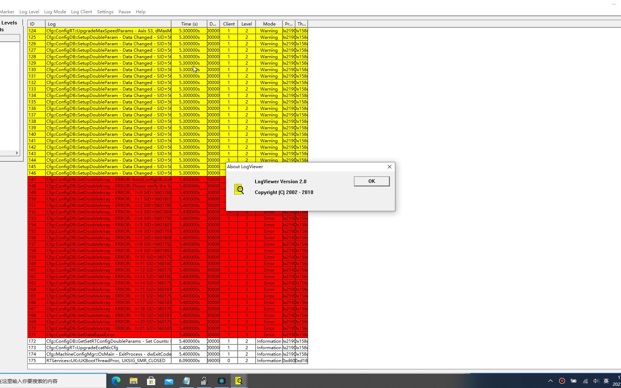Select row 174 MachineConfigMgr OsMain ExitProcess
The width and height of the screenshot is (621, 388).
click(x=167, y=354)
